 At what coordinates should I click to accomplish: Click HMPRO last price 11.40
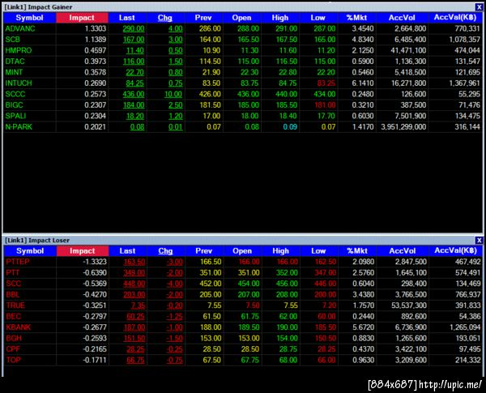135,50
